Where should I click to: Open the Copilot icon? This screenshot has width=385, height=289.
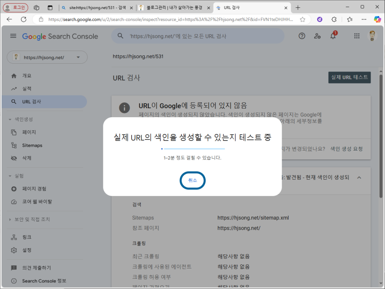coord(377,19)
